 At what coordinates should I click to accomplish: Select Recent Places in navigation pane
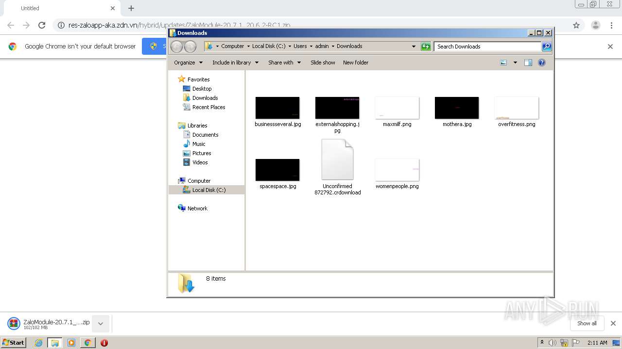pos(208,107)
